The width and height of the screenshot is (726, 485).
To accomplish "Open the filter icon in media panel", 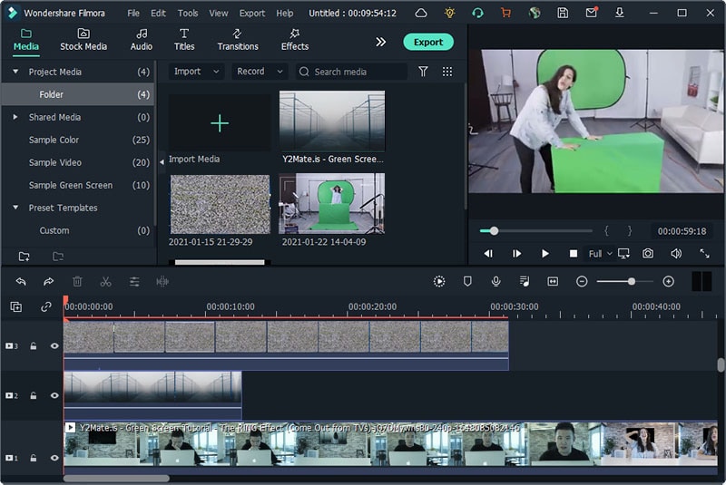I will coord(423,72).
